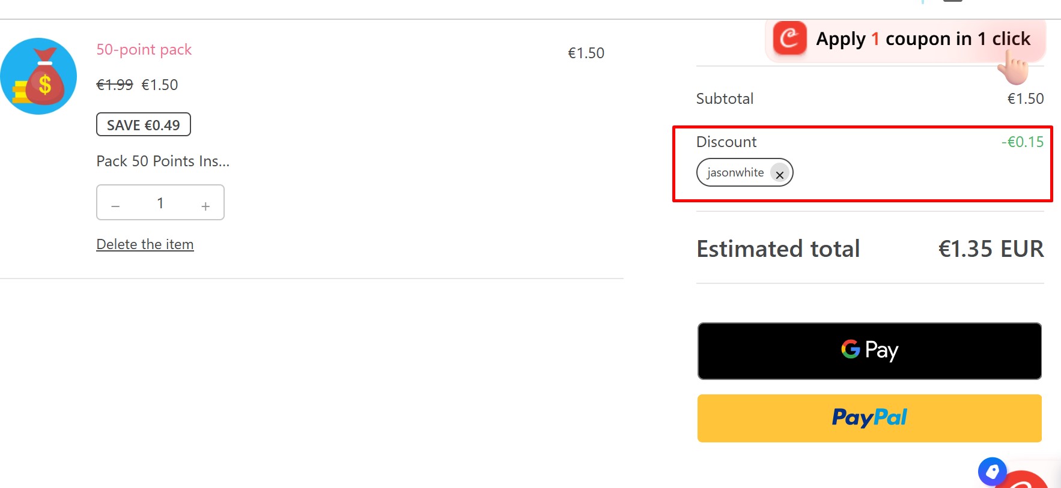
Task: Click the jasonwhite coupon pill
Action: (735, 172)
